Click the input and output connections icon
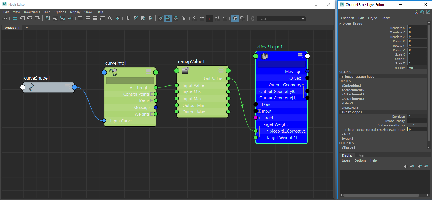The height and width of the screenshot is (200, 432). (x=15, y=19)
